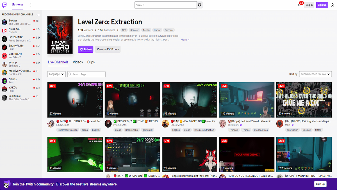Screen dimensions: 337x190
Task: Expand the game description with More
Action: (185, 40)
